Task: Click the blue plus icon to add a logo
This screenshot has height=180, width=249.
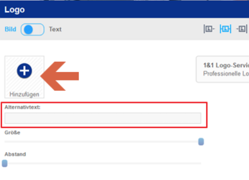Action: tap(24, 71)
